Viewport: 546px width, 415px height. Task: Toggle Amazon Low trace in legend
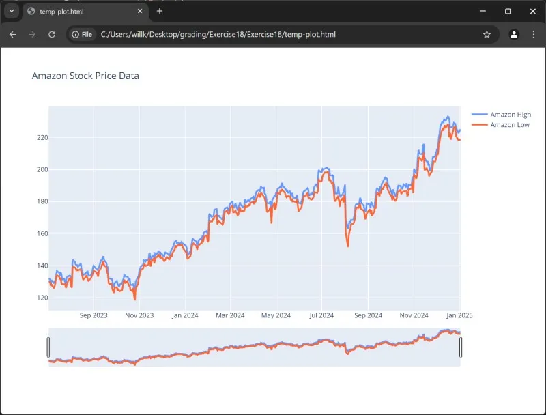pos(501,125)
